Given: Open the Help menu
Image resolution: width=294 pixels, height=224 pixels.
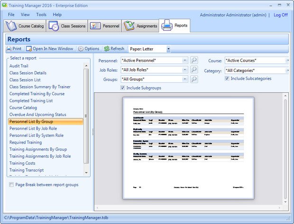Looking at the screenshot, I should point(57,15).
